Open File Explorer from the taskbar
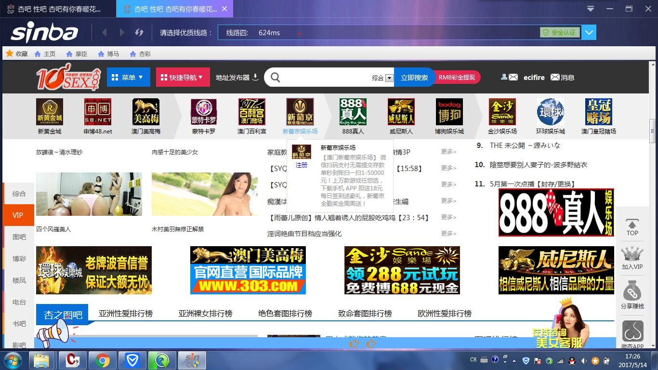Image resolution: width=658 pixels, height=370 pixels. [41, 360]
